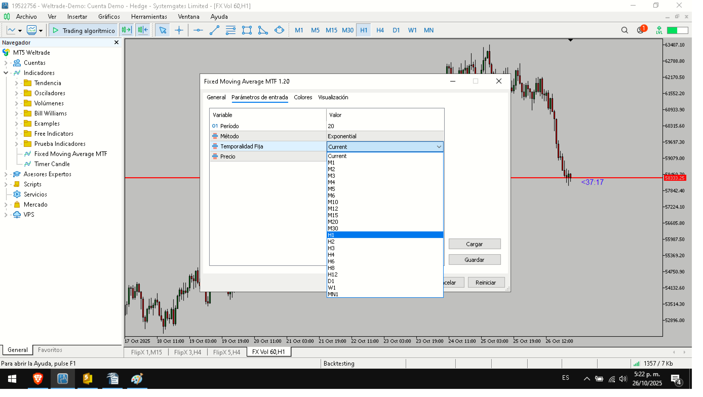
Task: Click the Guardar button
Action: pyautogui.click(x=475, y=260)
